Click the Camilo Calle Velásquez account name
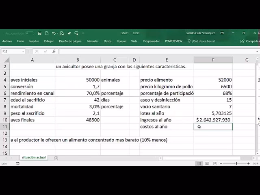Viewport: 260px width, 195px height. coord(200,33)
